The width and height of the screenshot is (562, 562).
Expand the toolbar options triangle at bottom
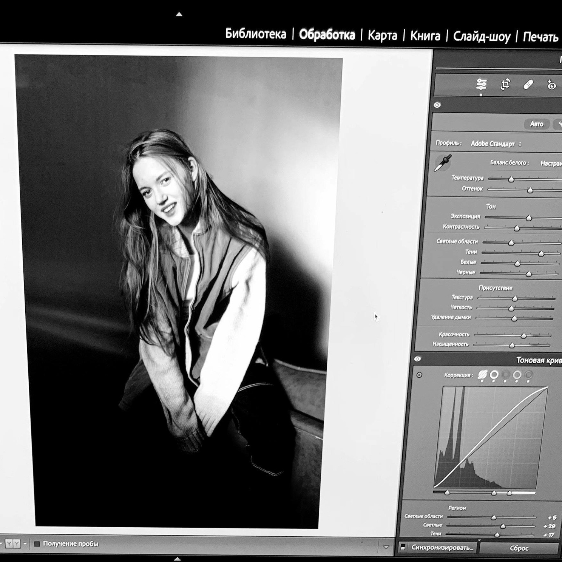pos(386,547)
